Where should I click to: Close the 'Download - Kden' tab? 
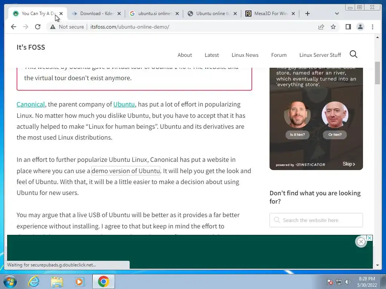coord(119,14)
